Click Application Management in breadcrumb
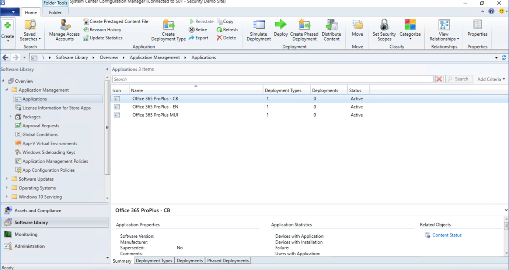 pos(155,57)
